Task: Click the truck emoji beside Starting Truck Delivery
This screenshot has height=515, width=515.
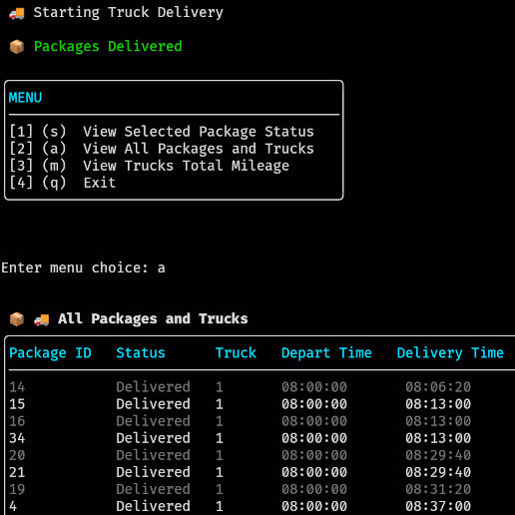Action: (x=17, y=13)
